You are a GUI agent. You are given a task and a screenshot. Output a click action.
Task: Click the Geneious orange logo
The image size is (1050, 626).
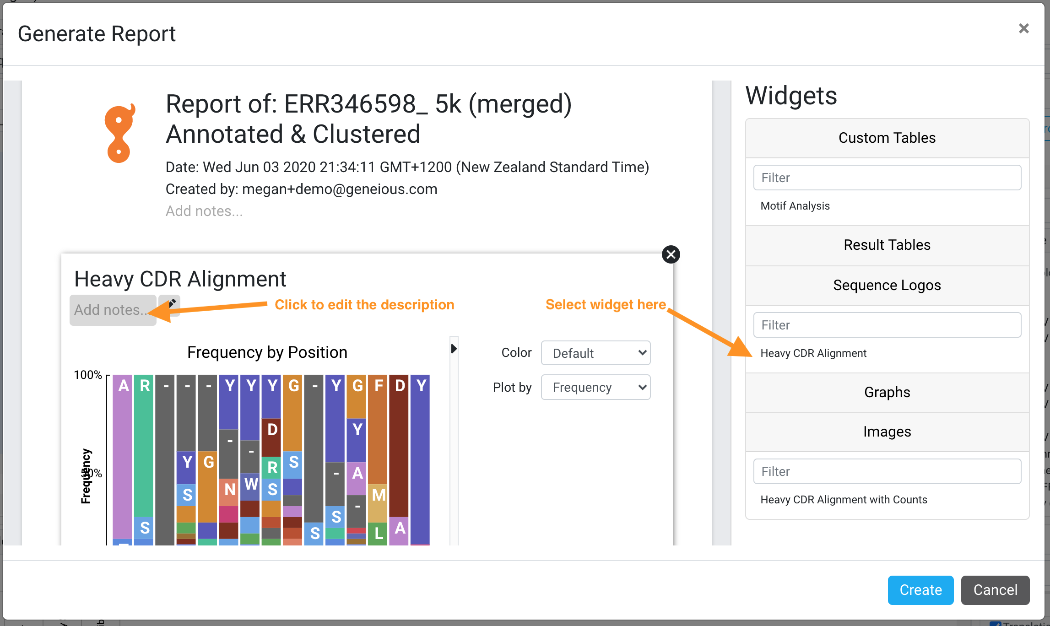point(120,133)
